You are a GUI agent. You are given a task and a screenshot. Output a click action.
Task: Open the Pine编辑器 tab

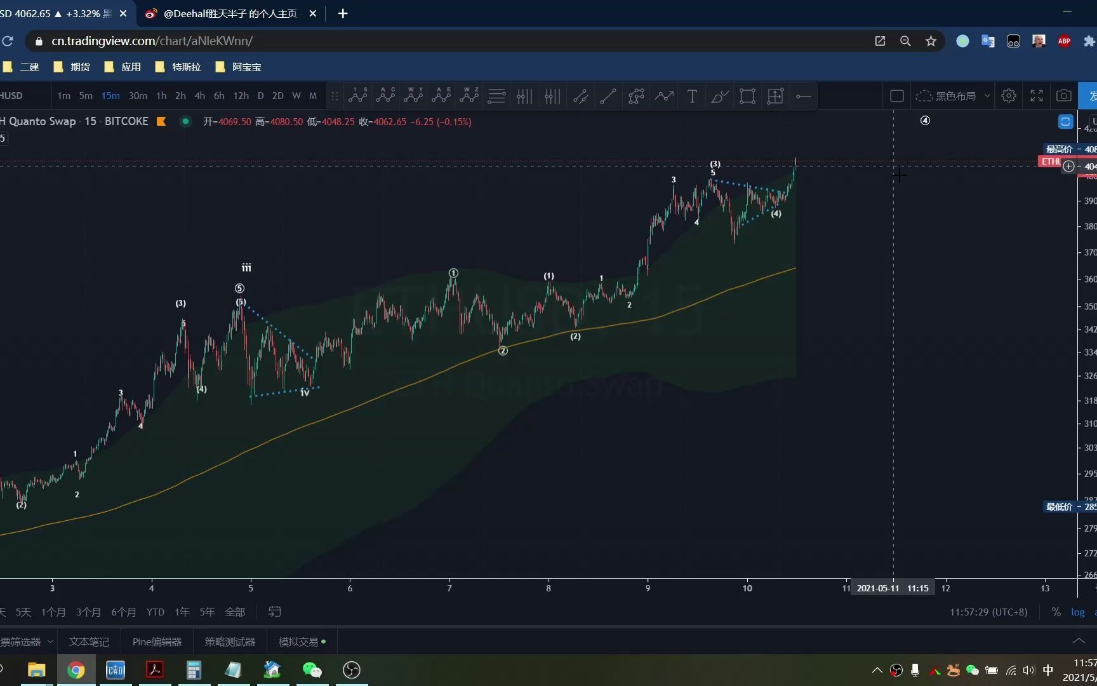(157, 642)
